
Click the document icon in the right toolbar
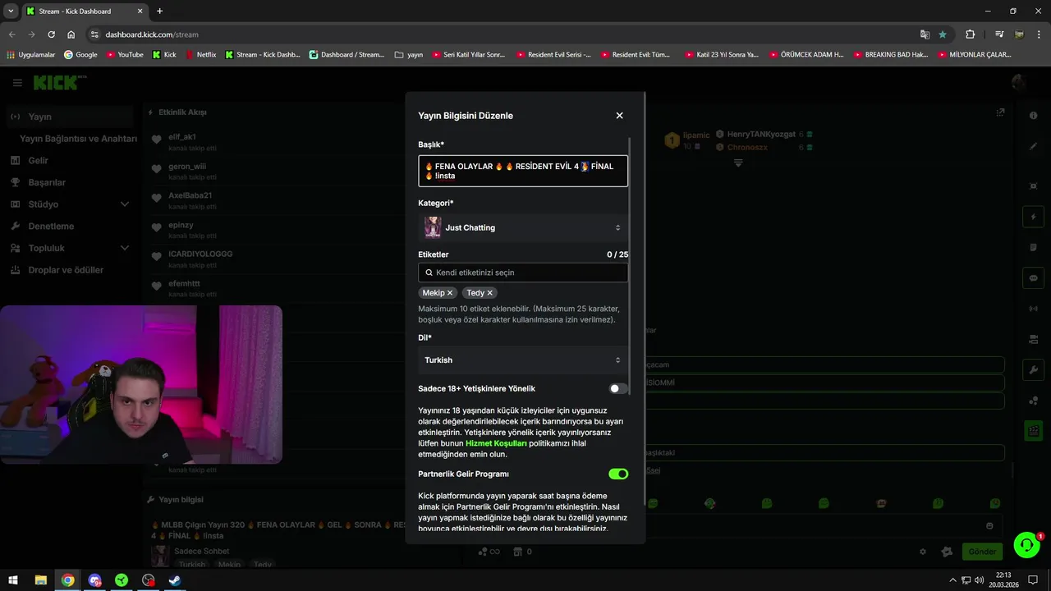point(1033,247)
